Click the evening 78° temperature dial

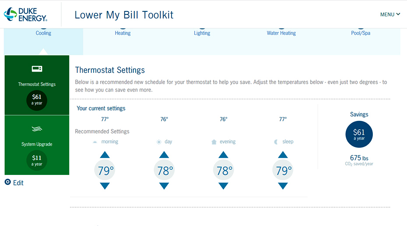coord(224,170)
